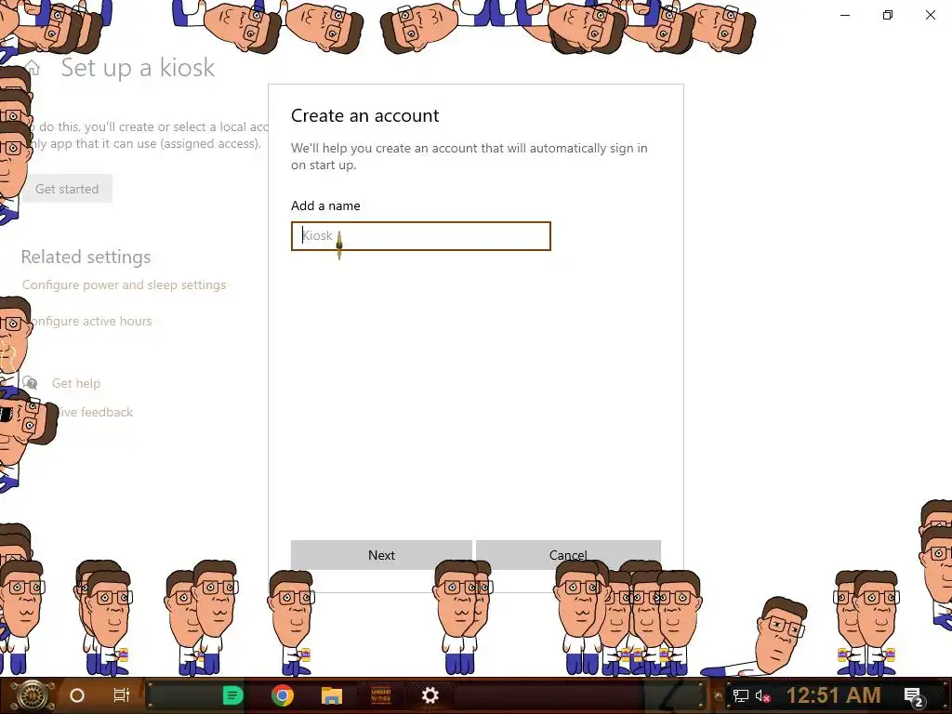Open File Explorer from taskbar

(332, 695)
